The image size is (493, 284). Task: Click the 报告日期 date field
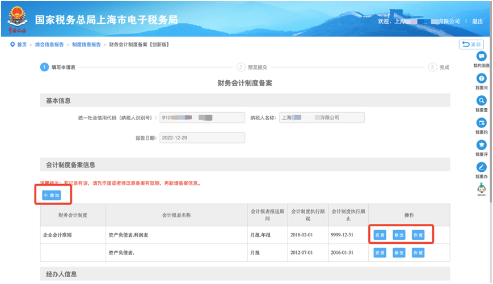click(203, 138)
